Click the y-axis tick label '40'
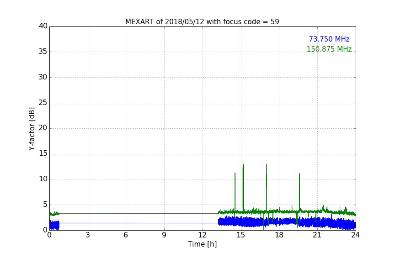 pos(43,26)
